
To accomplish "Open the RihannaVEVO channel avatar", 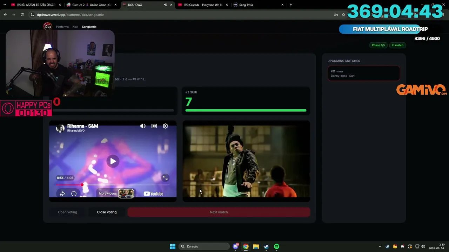I will coord(60,128).
